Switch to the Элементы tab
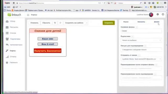Viewport: 168px width, 94px height. [141, 22]
